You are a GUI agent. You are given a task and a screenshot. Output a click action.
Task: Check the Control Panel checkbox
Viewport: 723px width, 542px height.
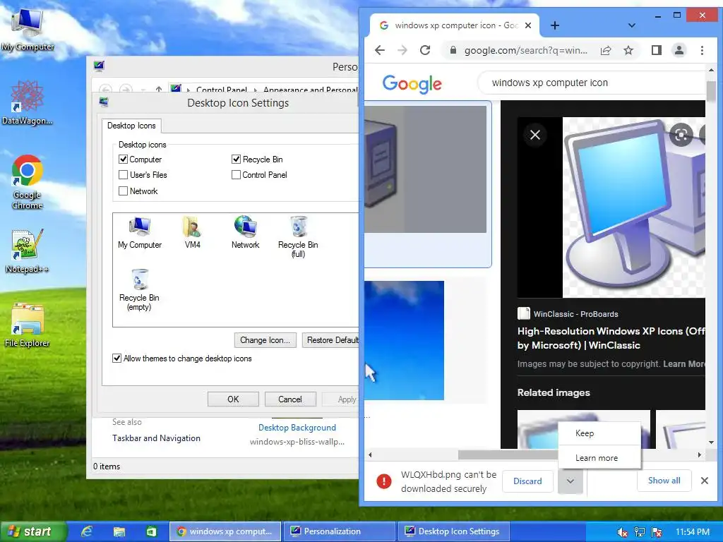(236, 175)
